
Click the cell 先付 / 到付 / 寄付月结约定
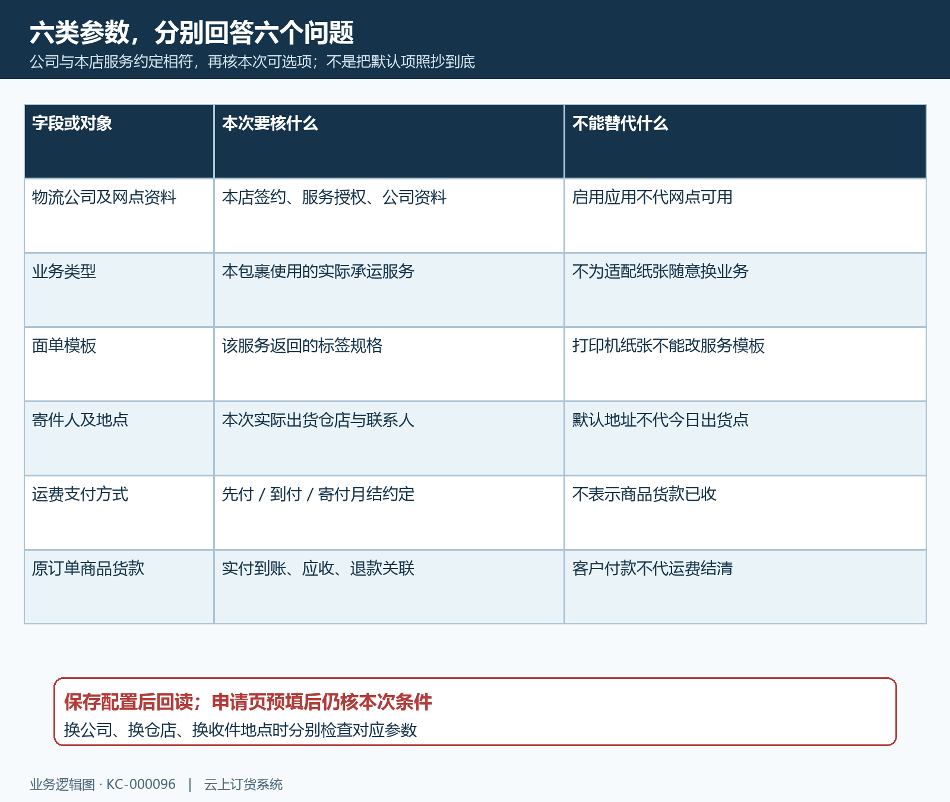[x=389, y=513]
